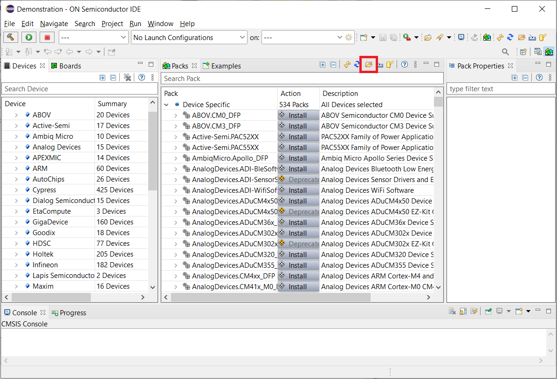Viewport: 557px width, 379px height.
Task: Install the Active-Semi.PAC52XX pack
Action: 298,136
